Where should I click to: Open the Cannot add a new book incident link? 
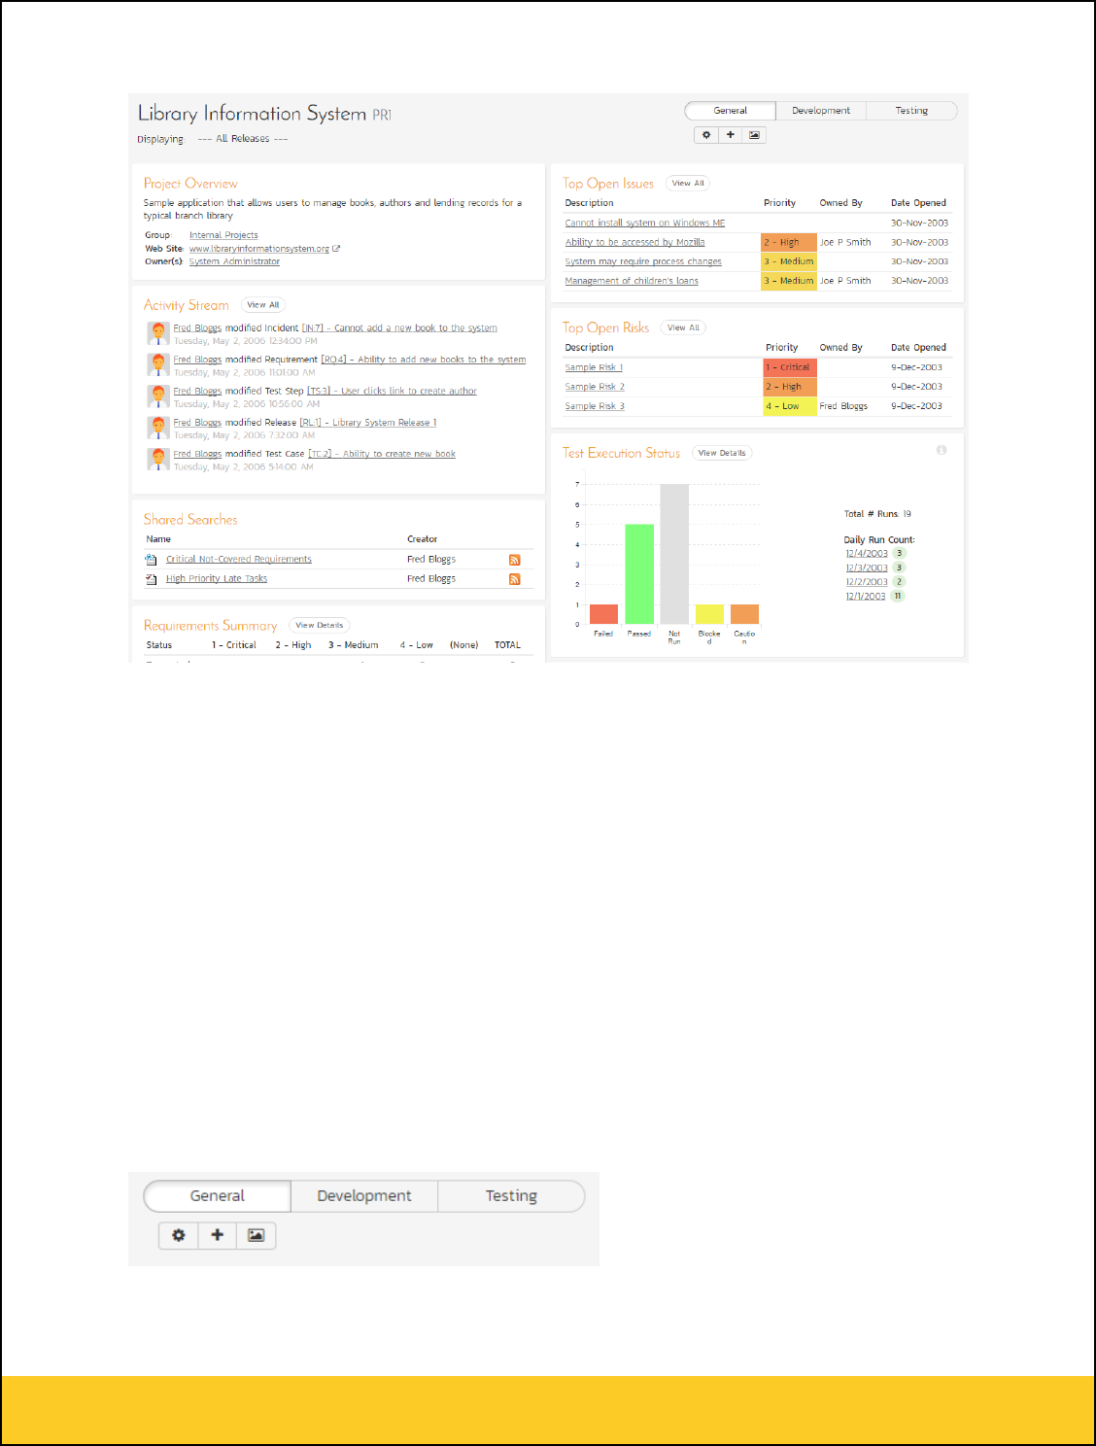(399, 328)
